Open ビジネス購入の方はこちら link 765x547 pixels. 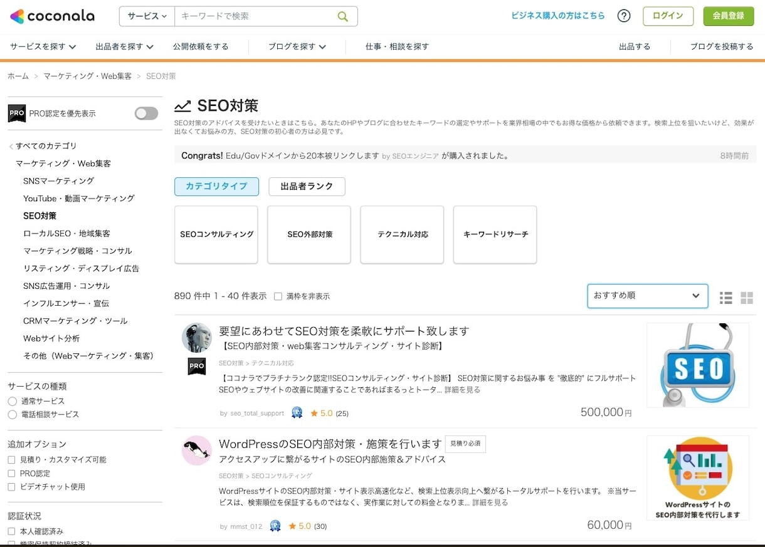pyautogui.click(x=558, y=16)
